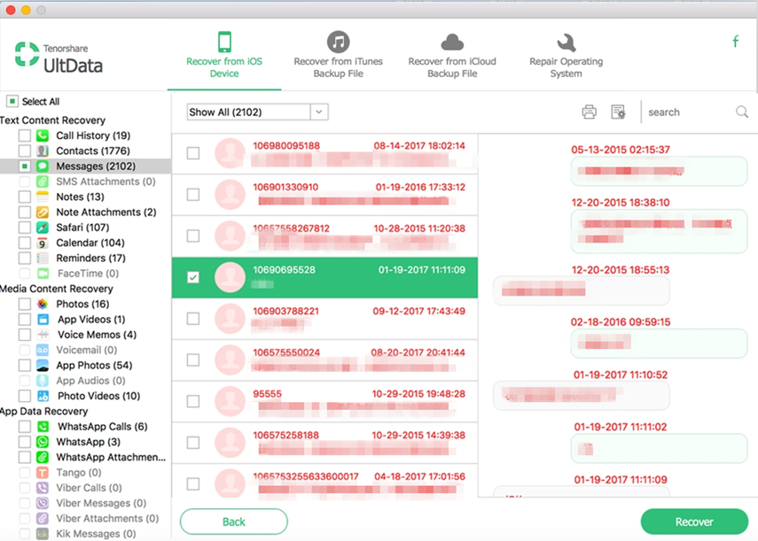This screenshot has width=758, height=541.
Task: Click the search magnifier icon
Action: click(x=742, y=112)
